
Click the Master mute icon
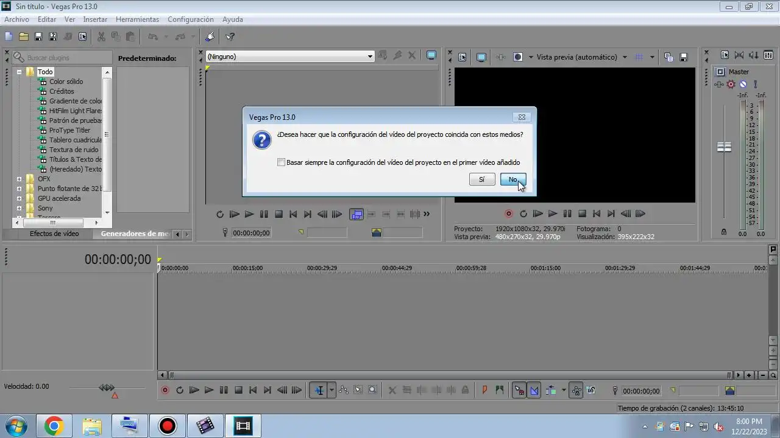(x=743, y=85)
